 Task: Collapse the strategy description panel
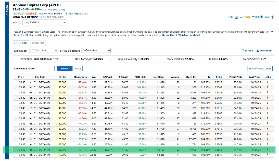(271, 32)
